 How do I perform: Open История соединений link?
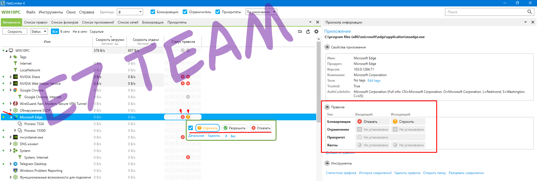tap(375, 173)
